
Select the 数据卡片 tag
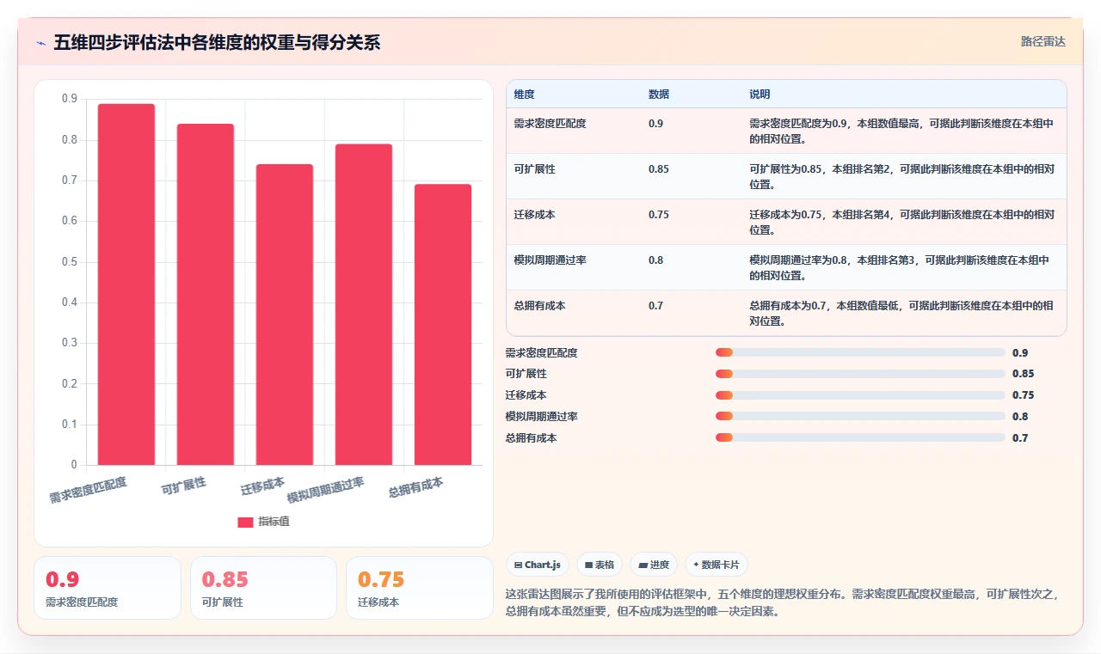click(x=717, y=565)
